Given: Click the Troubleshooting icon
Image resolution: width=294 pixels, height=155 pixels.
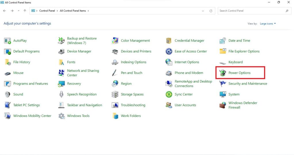Looking at the screenshot, I should (115, 105).
